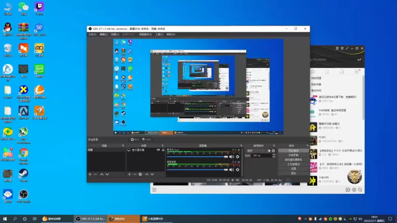The image size is (397, 223).
Task: Open the QQ penguin desktop shortcut
Action: coord(8,29)
